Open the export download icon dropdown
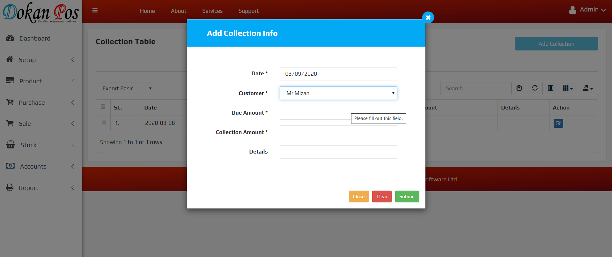 [587, 88]
